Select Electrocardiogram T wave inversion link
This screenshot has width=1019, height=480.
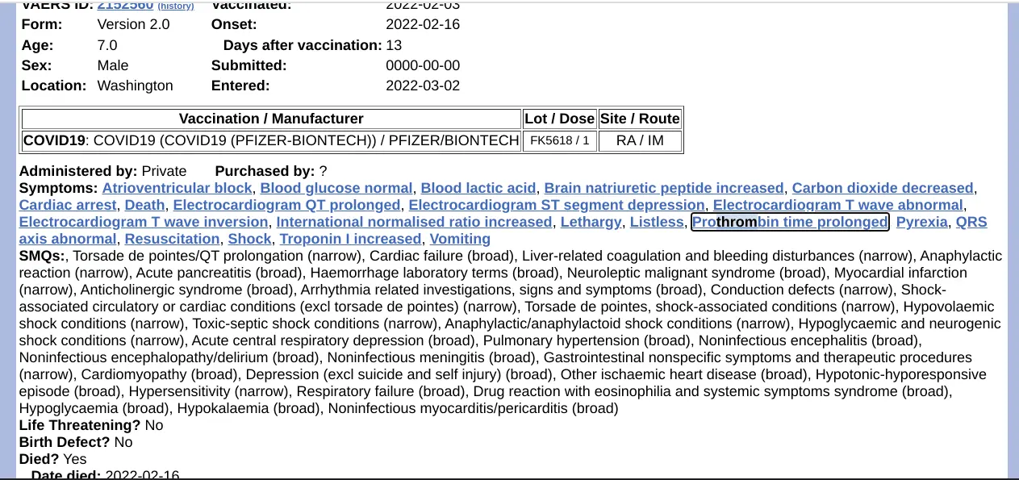144,222
